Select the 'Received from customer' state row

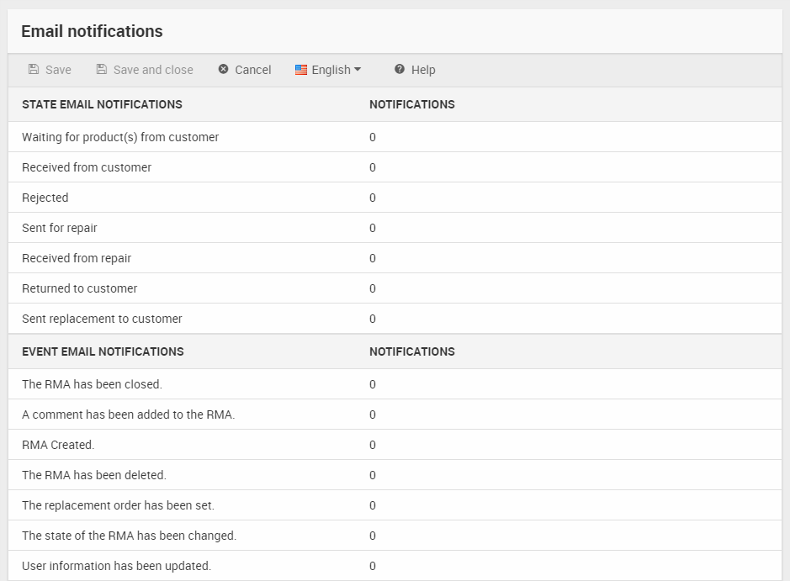tap(87, 167)
